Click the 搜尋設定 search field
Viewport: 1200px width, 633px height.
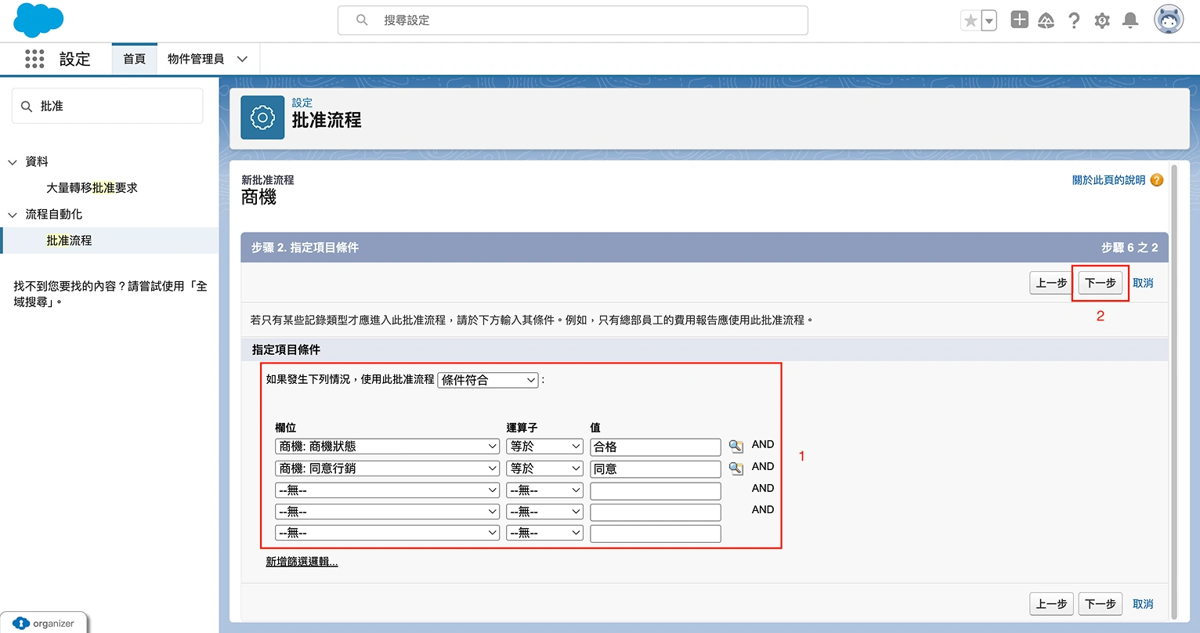(x=572, y=20)
